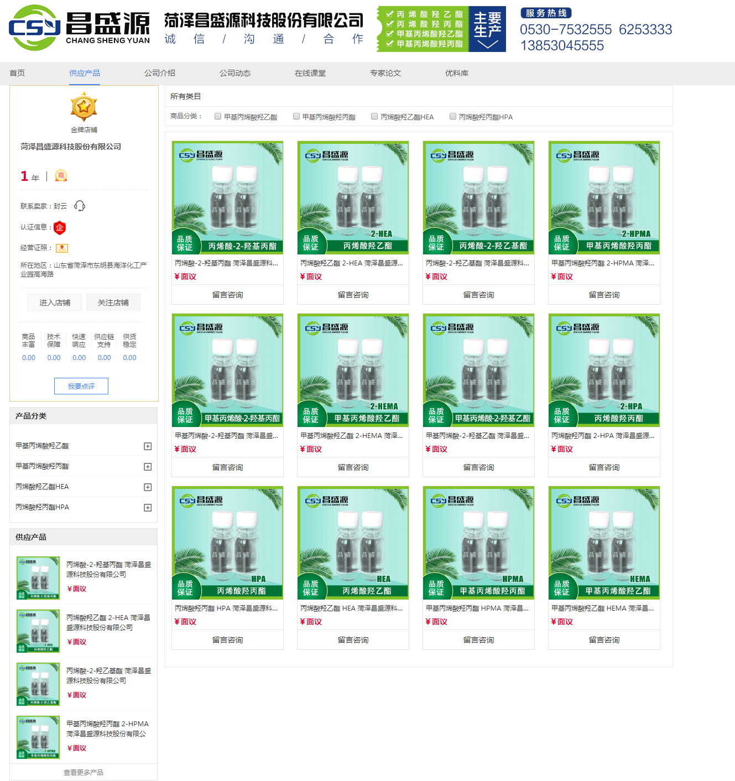Check the 丙烯酸羟丙酯HPA category filter

[453, 116]
